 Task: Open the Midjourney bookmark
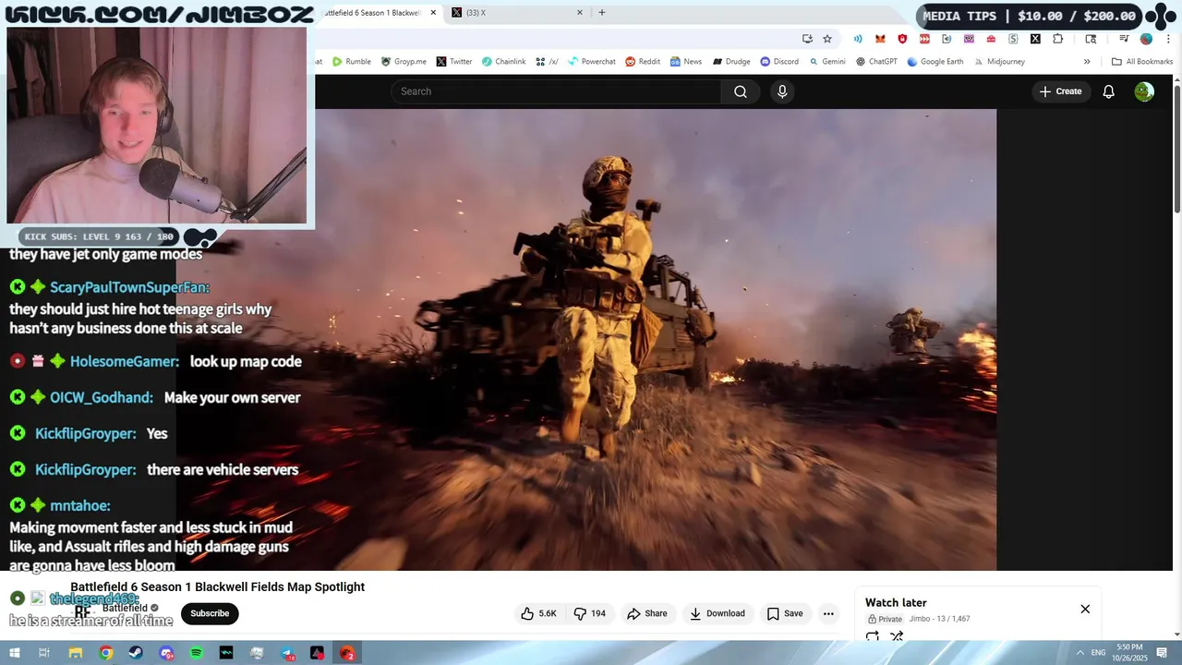coord(999,62)
